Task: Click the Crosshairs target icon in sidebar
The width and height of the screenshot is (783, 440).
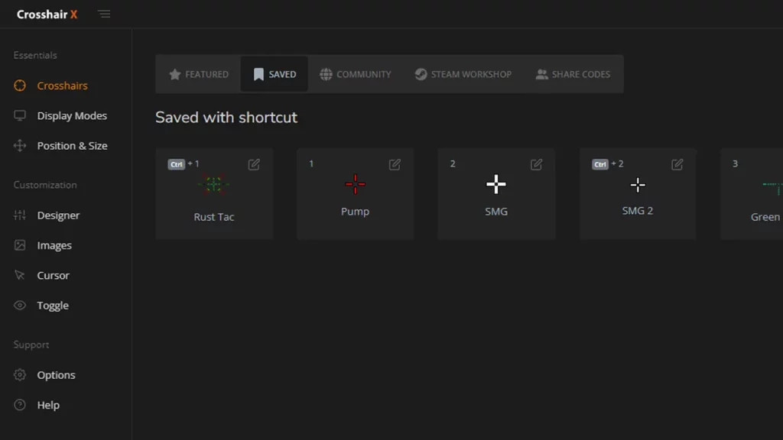Action: 19,86
